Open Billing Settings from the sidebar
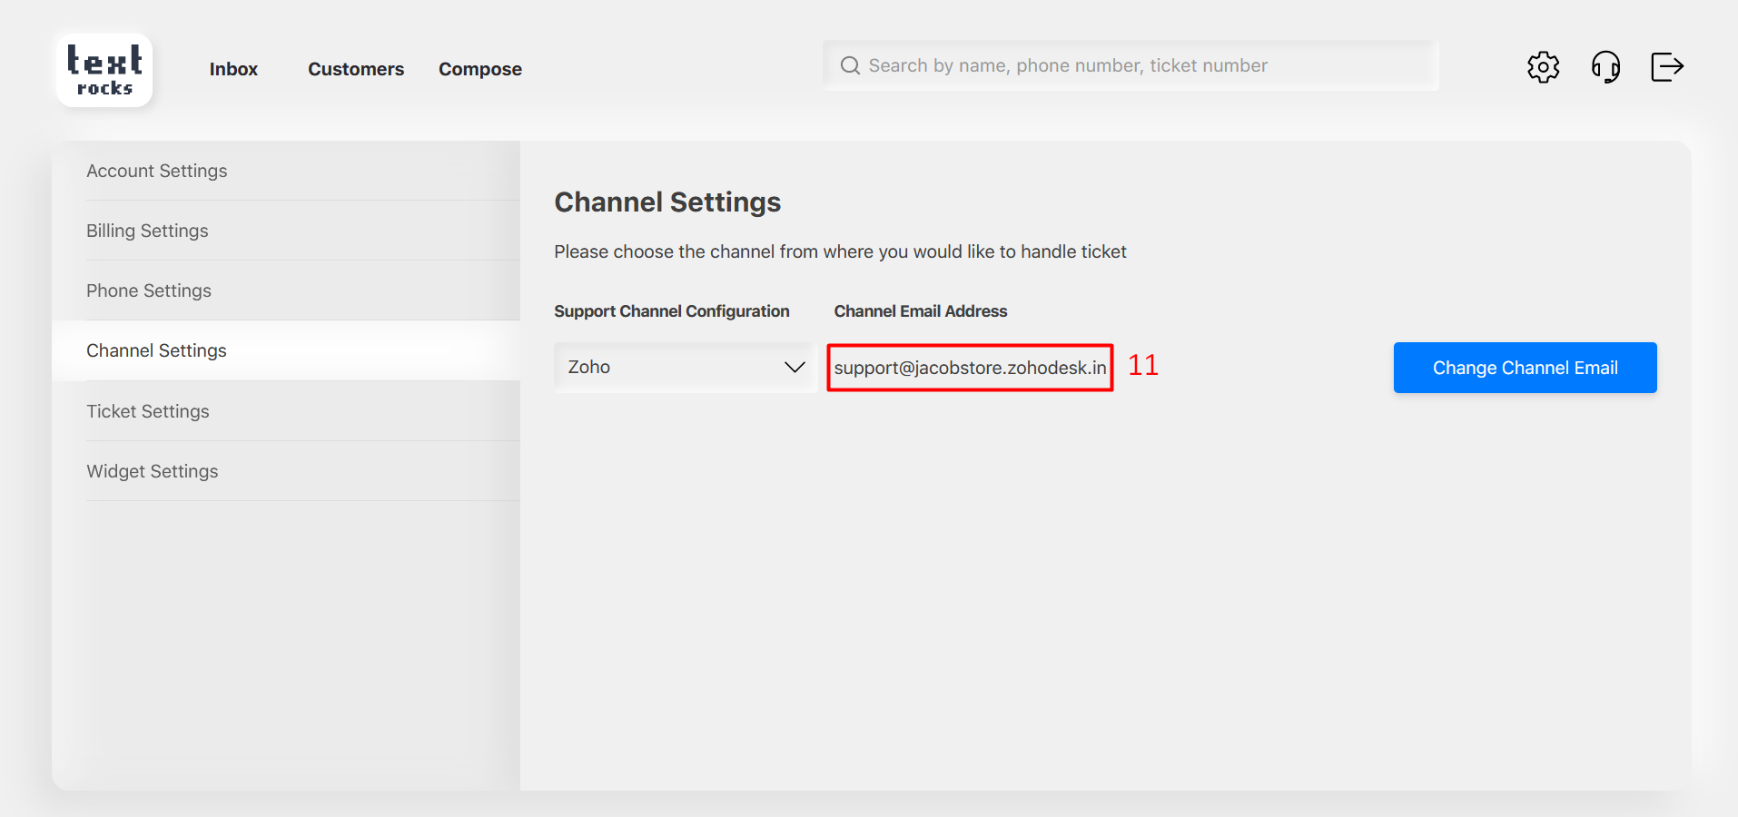Viewport: 1738px width, 817px height. [x=147, y=231]
